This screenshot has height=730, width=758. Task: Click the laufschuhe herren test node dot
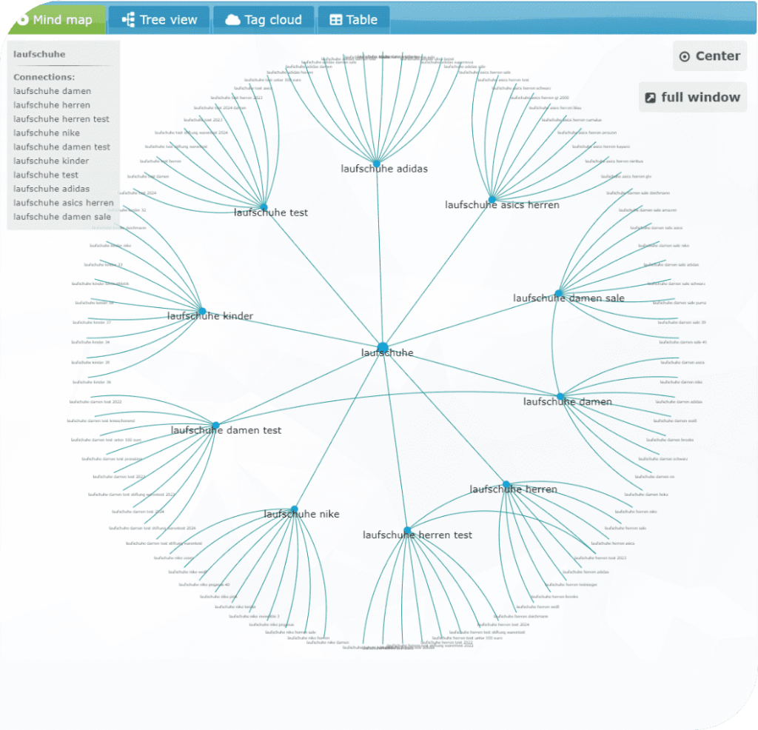(x=407, y=529)
